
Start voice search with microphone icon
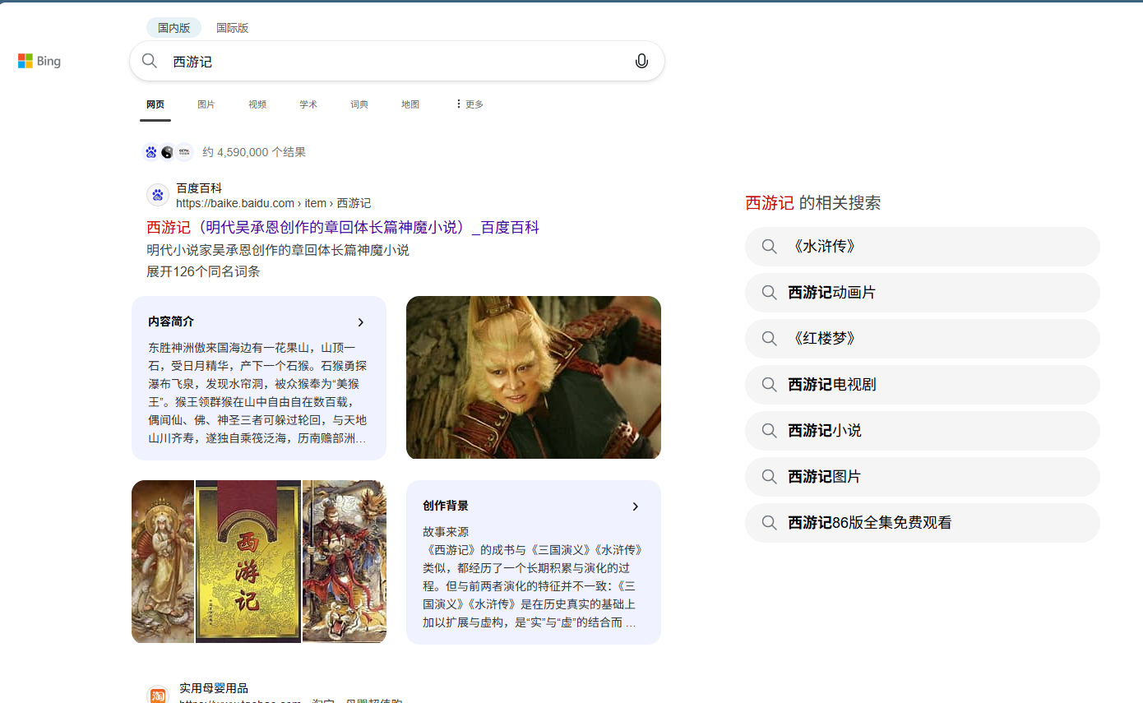[x=642, y=61]
